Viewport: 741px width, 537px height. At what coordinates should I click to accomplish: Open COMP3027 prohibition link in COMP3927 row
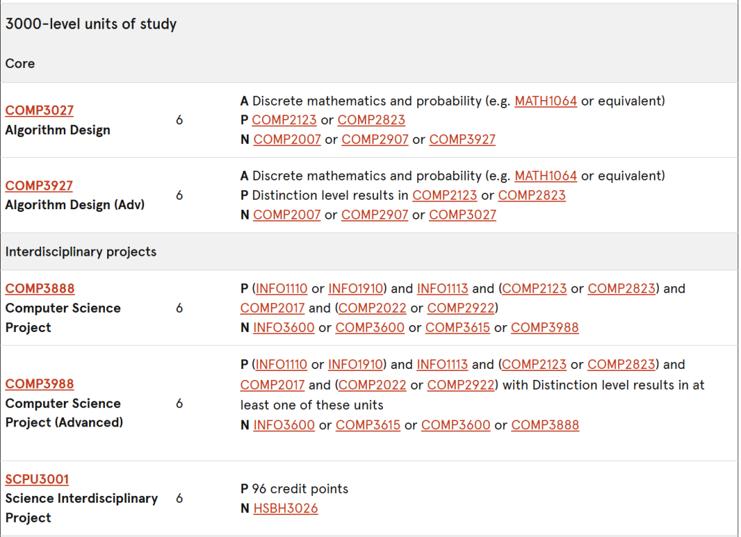462,215
